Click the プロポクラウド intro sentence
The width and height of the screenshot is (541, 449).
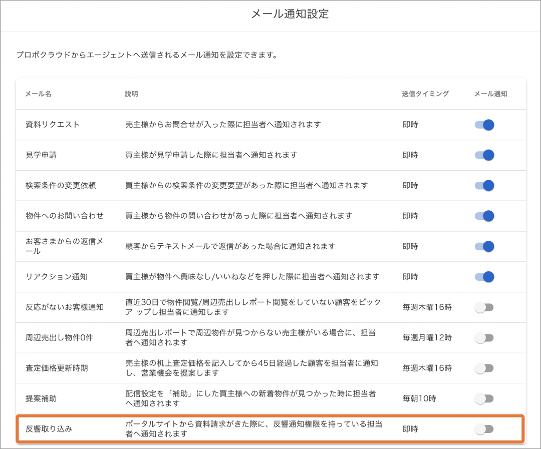[x=148, y=55]
